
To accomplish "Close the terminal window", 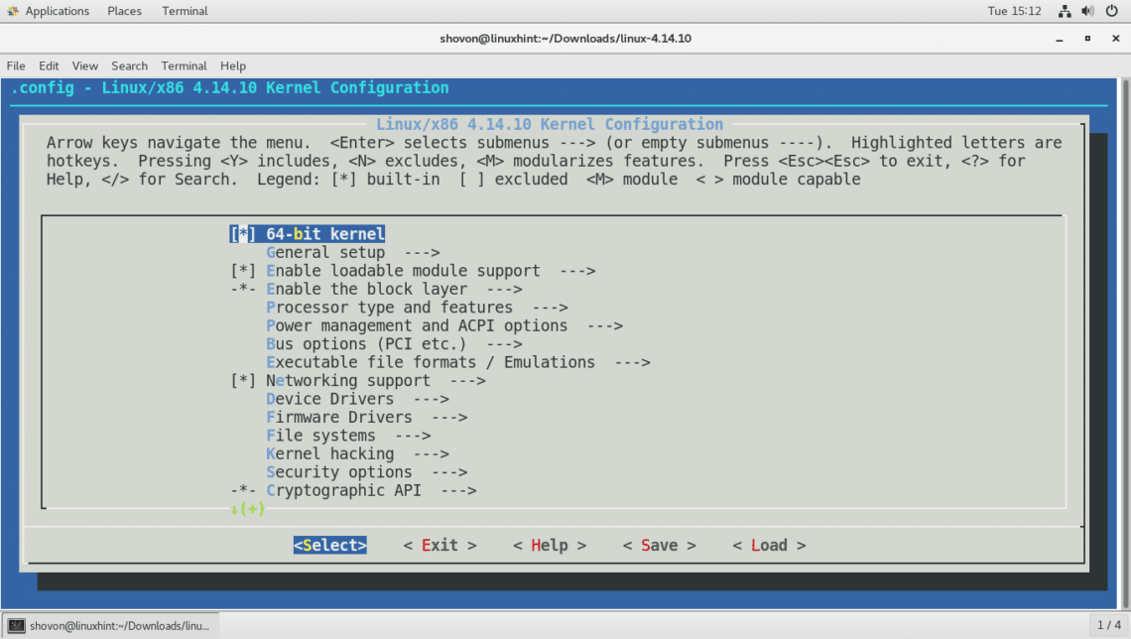I will 1115,39.
